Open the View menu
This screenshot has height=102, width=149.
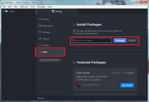(x=16, y=7)
